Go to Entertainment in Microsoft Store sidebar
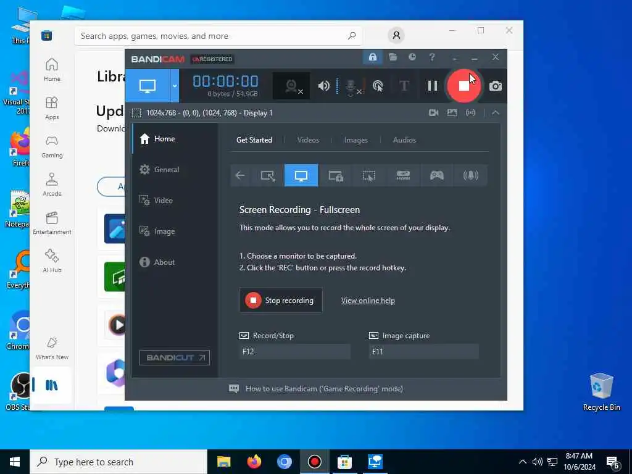Viewport: 632px width, 474px height. (x=52, y=223)
